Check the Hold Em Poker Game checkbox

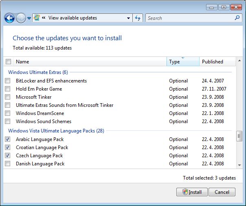click(7, 89)
